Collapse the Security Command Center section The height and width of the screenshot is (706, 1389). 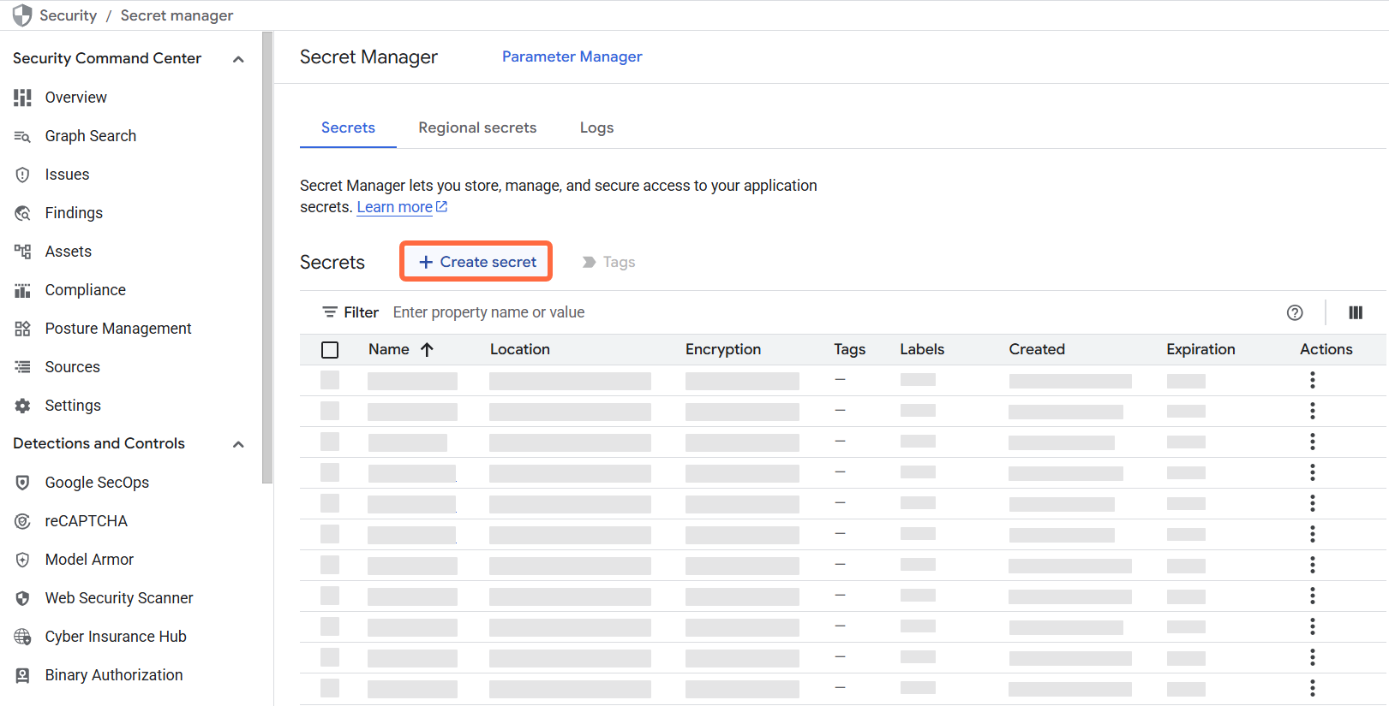(238, 59)
